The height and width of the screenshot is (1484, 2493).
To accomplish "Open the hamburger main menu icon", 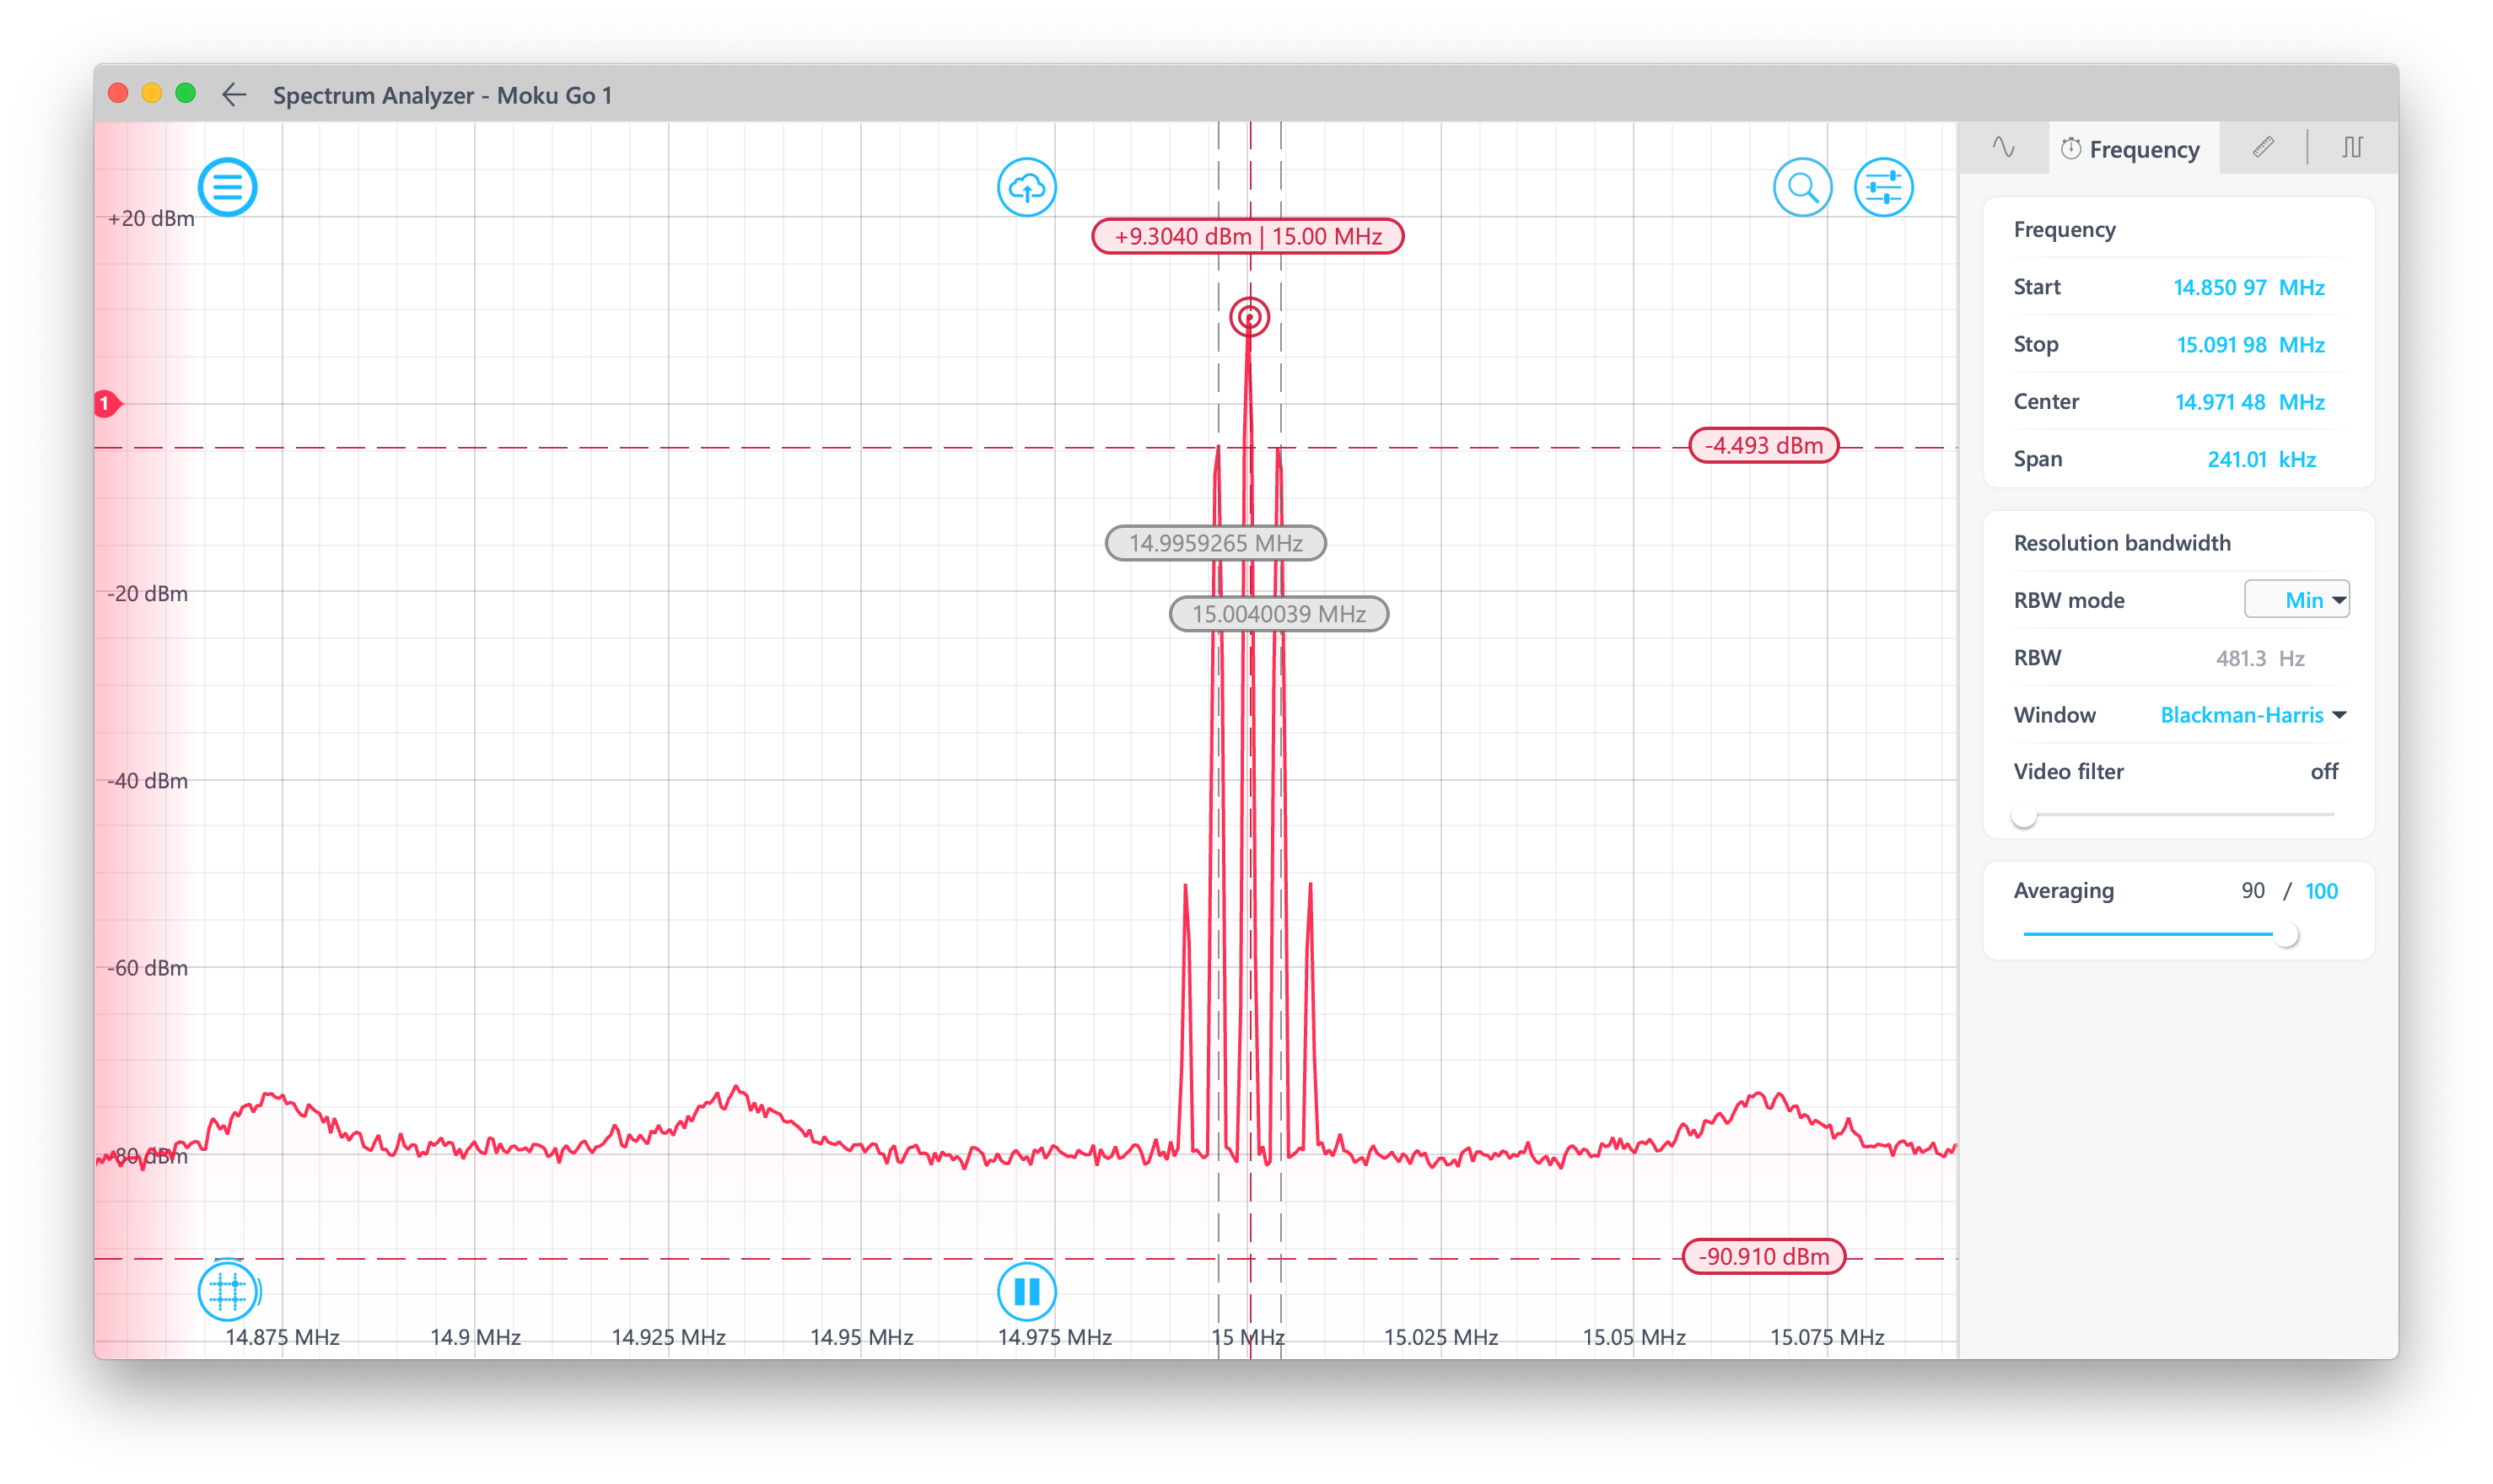I will [x=227, y=187].
